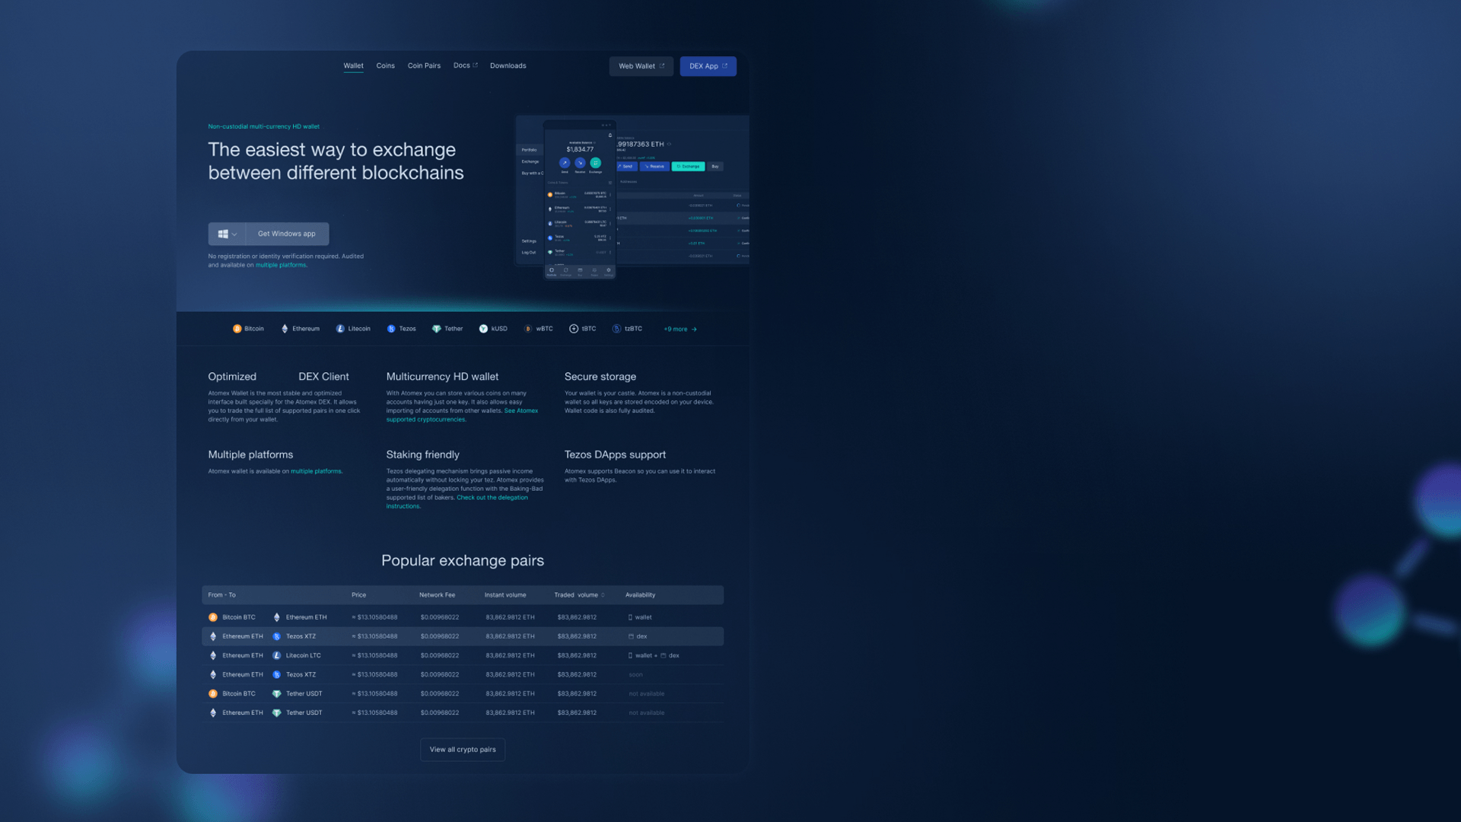Click the Availability column header

(640, 595)
